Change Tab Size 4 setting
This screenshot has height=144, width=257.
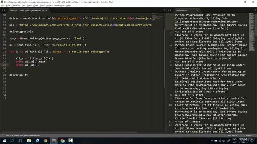click(x=233, y=136)
